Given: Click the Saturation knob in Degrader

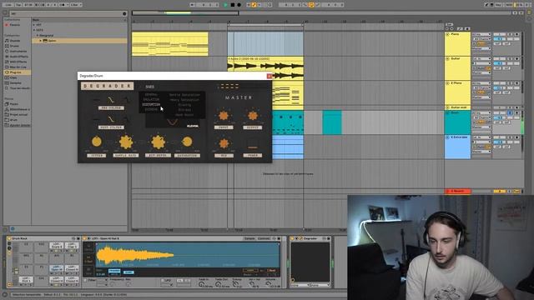Looking at the screenshot, I should (x=187, y=142).
